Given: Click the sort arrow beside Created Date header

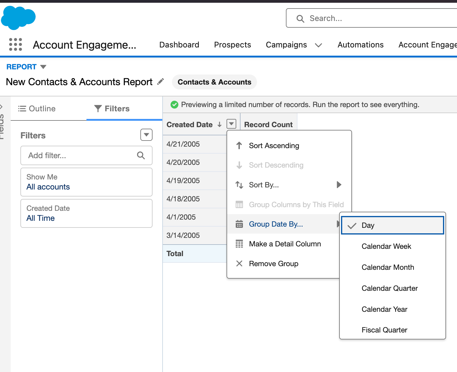Looking at the screenshot, I should 220,124.
